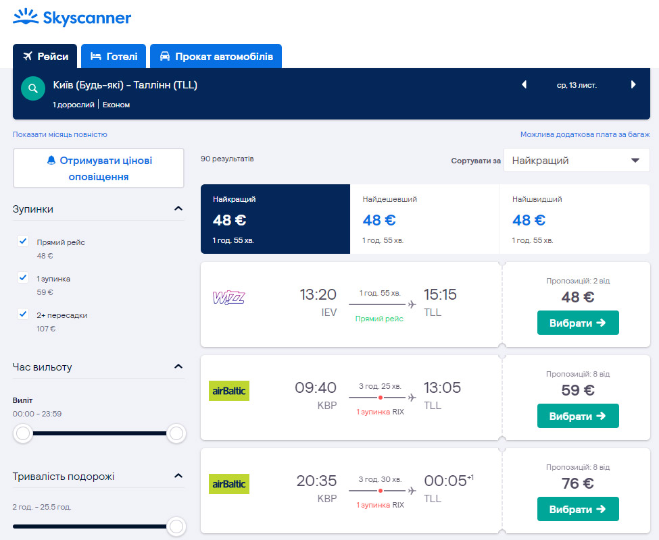This screenshot has width=659, height=540.
Task: Go to next day arrow
Action: (x=633, y=85)
